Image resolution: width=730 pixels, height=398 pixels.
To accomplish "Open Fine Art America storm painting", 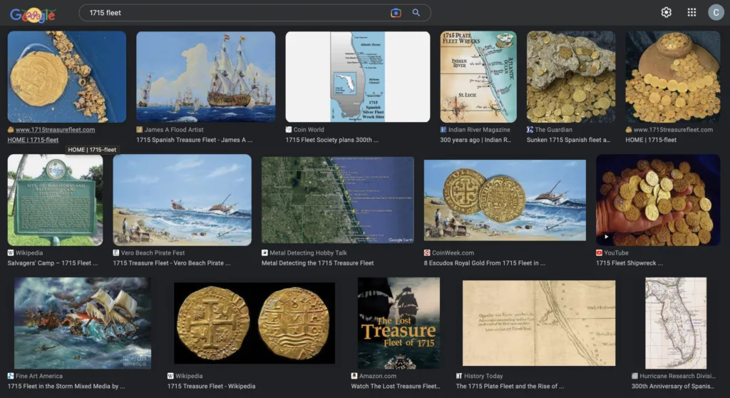I will point(83,323).
